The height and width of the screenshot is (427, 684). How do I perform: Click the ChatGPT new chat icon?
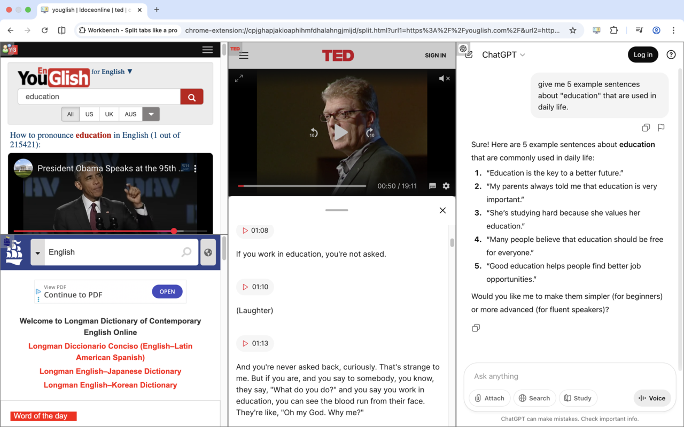tap(469, 54)
